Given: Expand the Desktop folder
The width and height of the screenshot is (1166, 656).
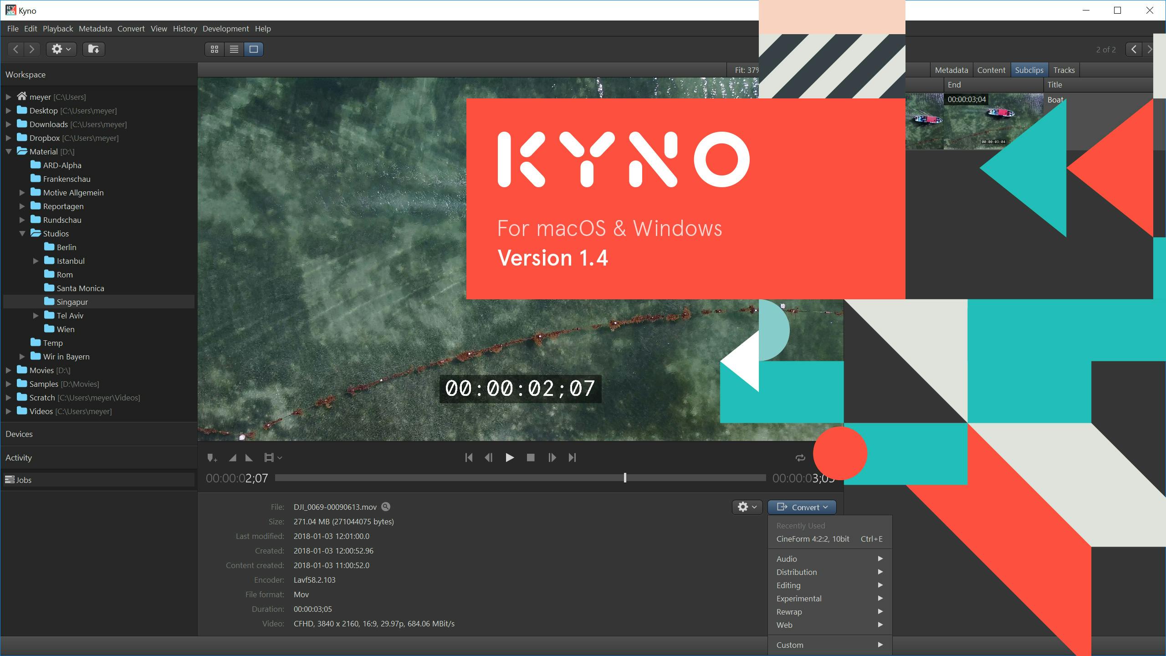Looking at the screenshot, I should 9,111.
